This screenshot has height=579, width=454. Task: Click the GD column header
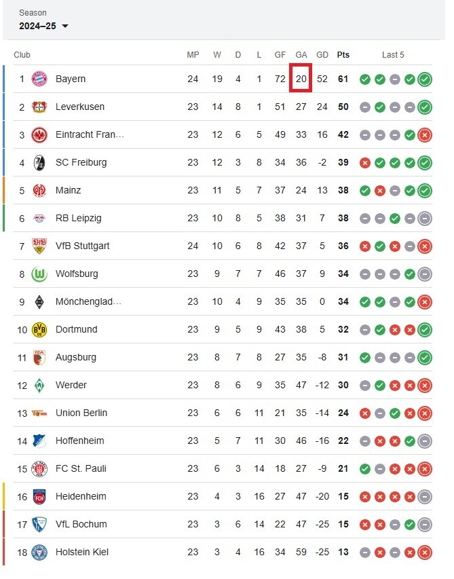(322, 55)
